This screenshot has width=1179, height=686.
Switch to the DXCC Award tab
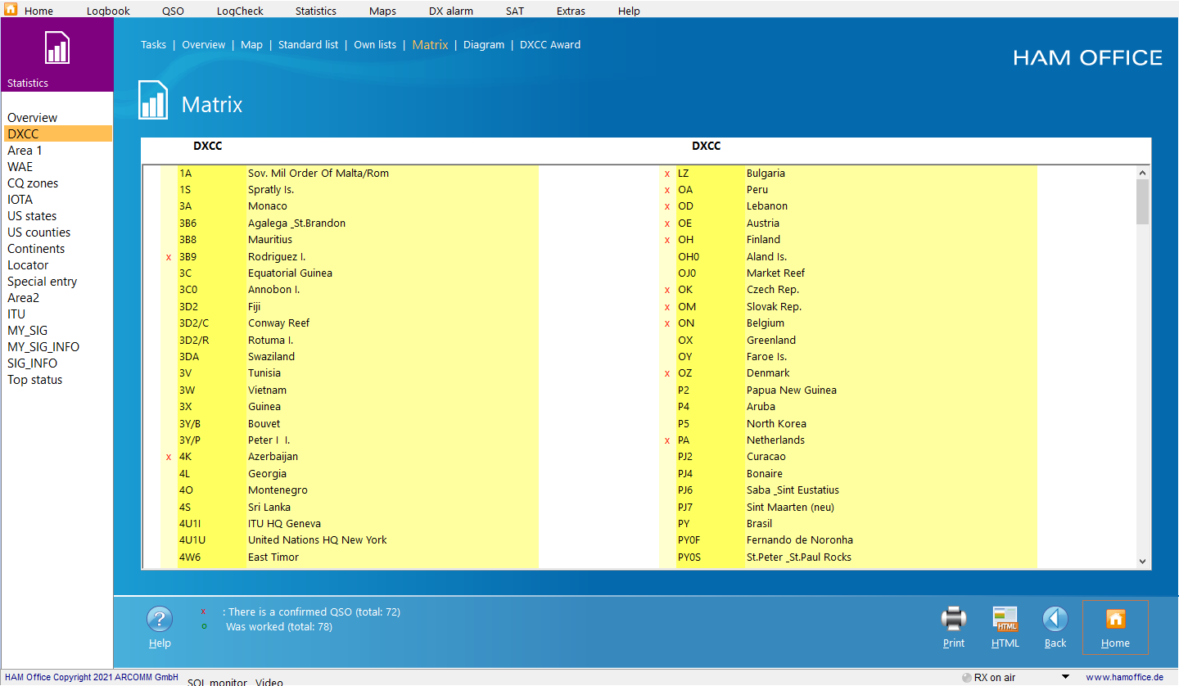tap(550, 45)
